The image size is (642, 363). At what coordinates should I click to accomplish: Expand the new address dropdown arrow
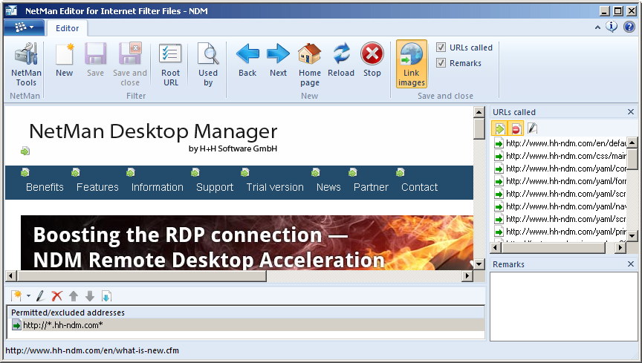(28, 296)
